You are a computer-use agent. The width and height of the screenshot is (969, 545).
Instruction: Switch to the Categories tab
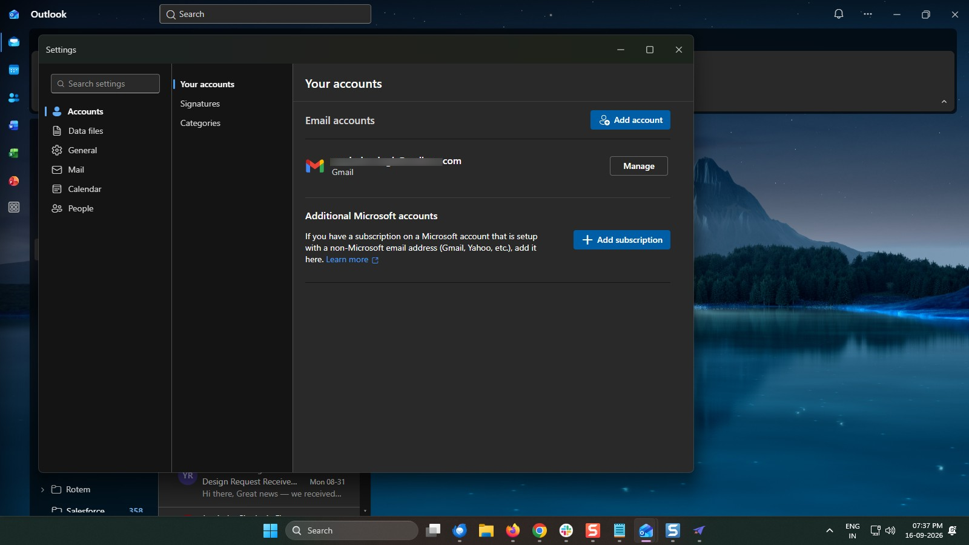coord(200,123)
